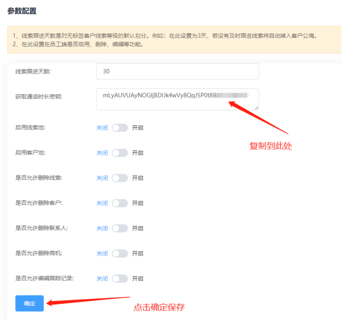Click the 获取通话时长密钥 text area
Image resolution: width=342 pixels, height=320 pixels.
point(177,99)
